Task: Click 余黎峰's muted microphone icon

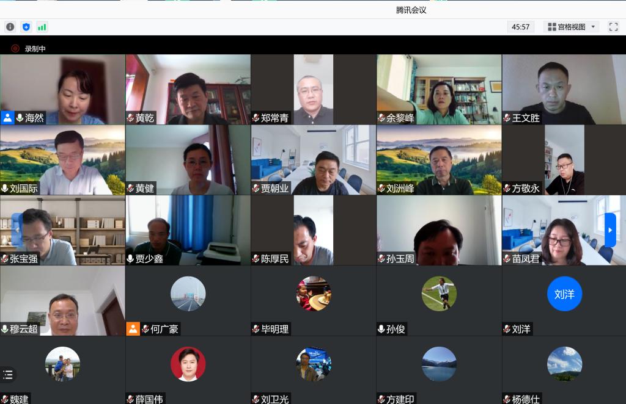Action: click(381, 118)
